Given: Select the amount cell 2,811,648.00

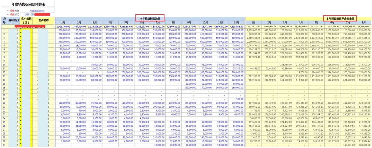Looking at the screenshot, I should coord(285,45).
